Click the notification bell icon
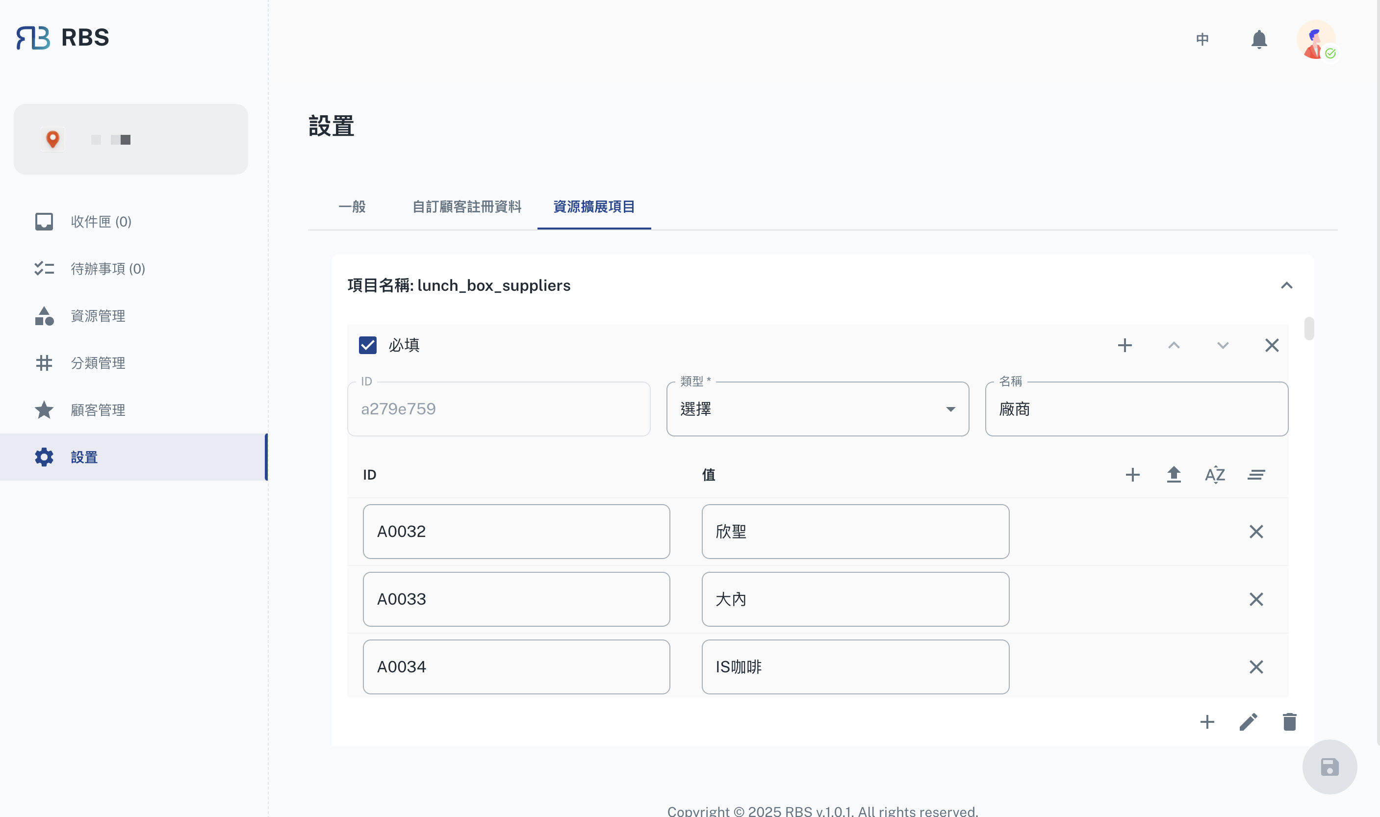The height and width of the screenshot is (817, 1380). 1259,39
